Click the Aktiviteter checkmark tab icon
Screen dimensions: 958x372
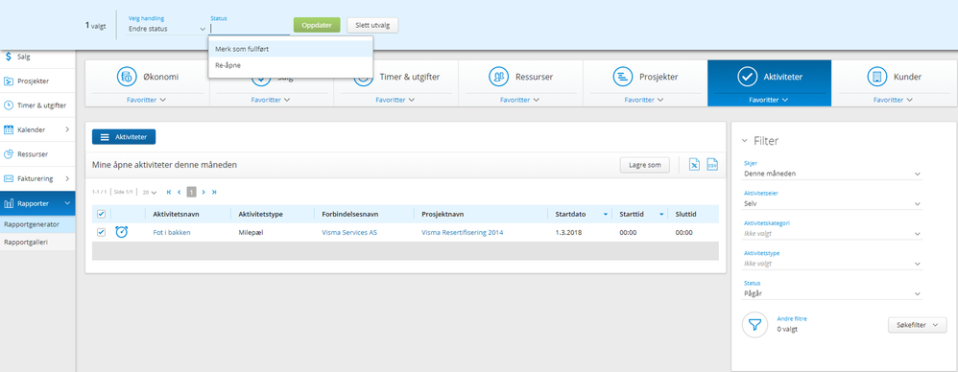coord(747,77)
